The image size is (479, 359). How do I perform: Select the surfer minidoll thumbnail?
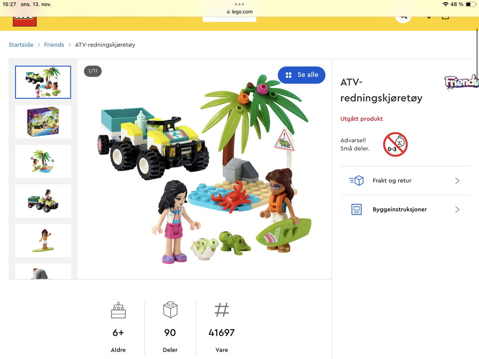click(x=43, y=240)
